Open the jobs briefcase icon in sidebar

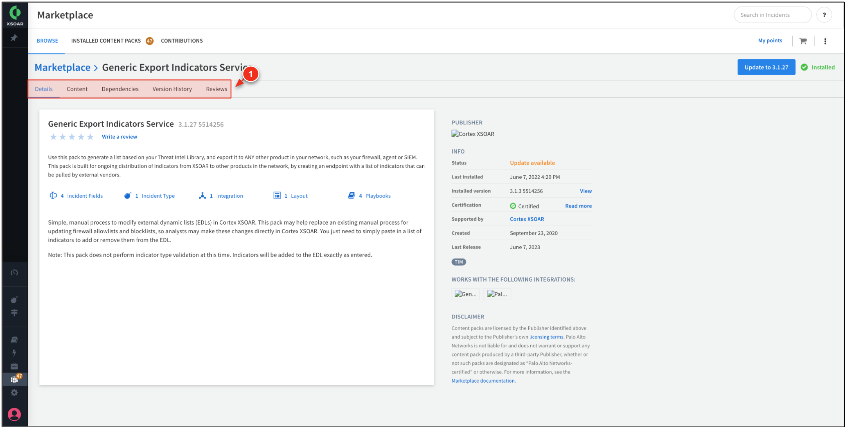(14, 366)
